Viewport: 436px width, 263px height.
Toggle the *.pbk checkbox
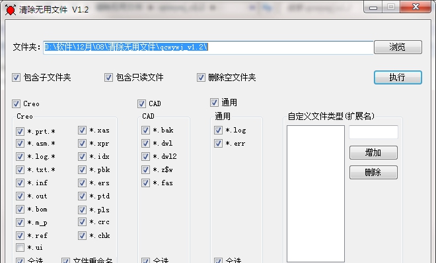(x=82, y=169)
